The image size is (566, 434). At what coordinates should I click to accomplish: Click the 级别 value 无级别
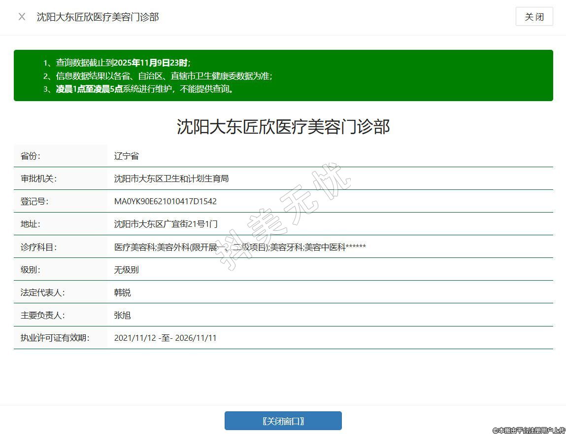(127, 270)
